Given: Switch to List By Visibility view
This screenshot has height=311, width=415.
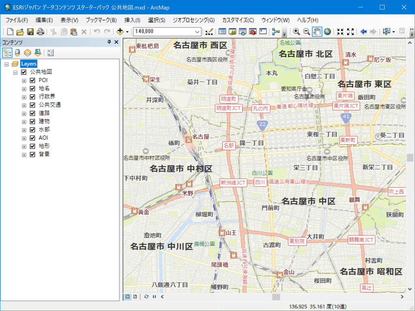Looking at the screenshot, I should tap(28, 53).
